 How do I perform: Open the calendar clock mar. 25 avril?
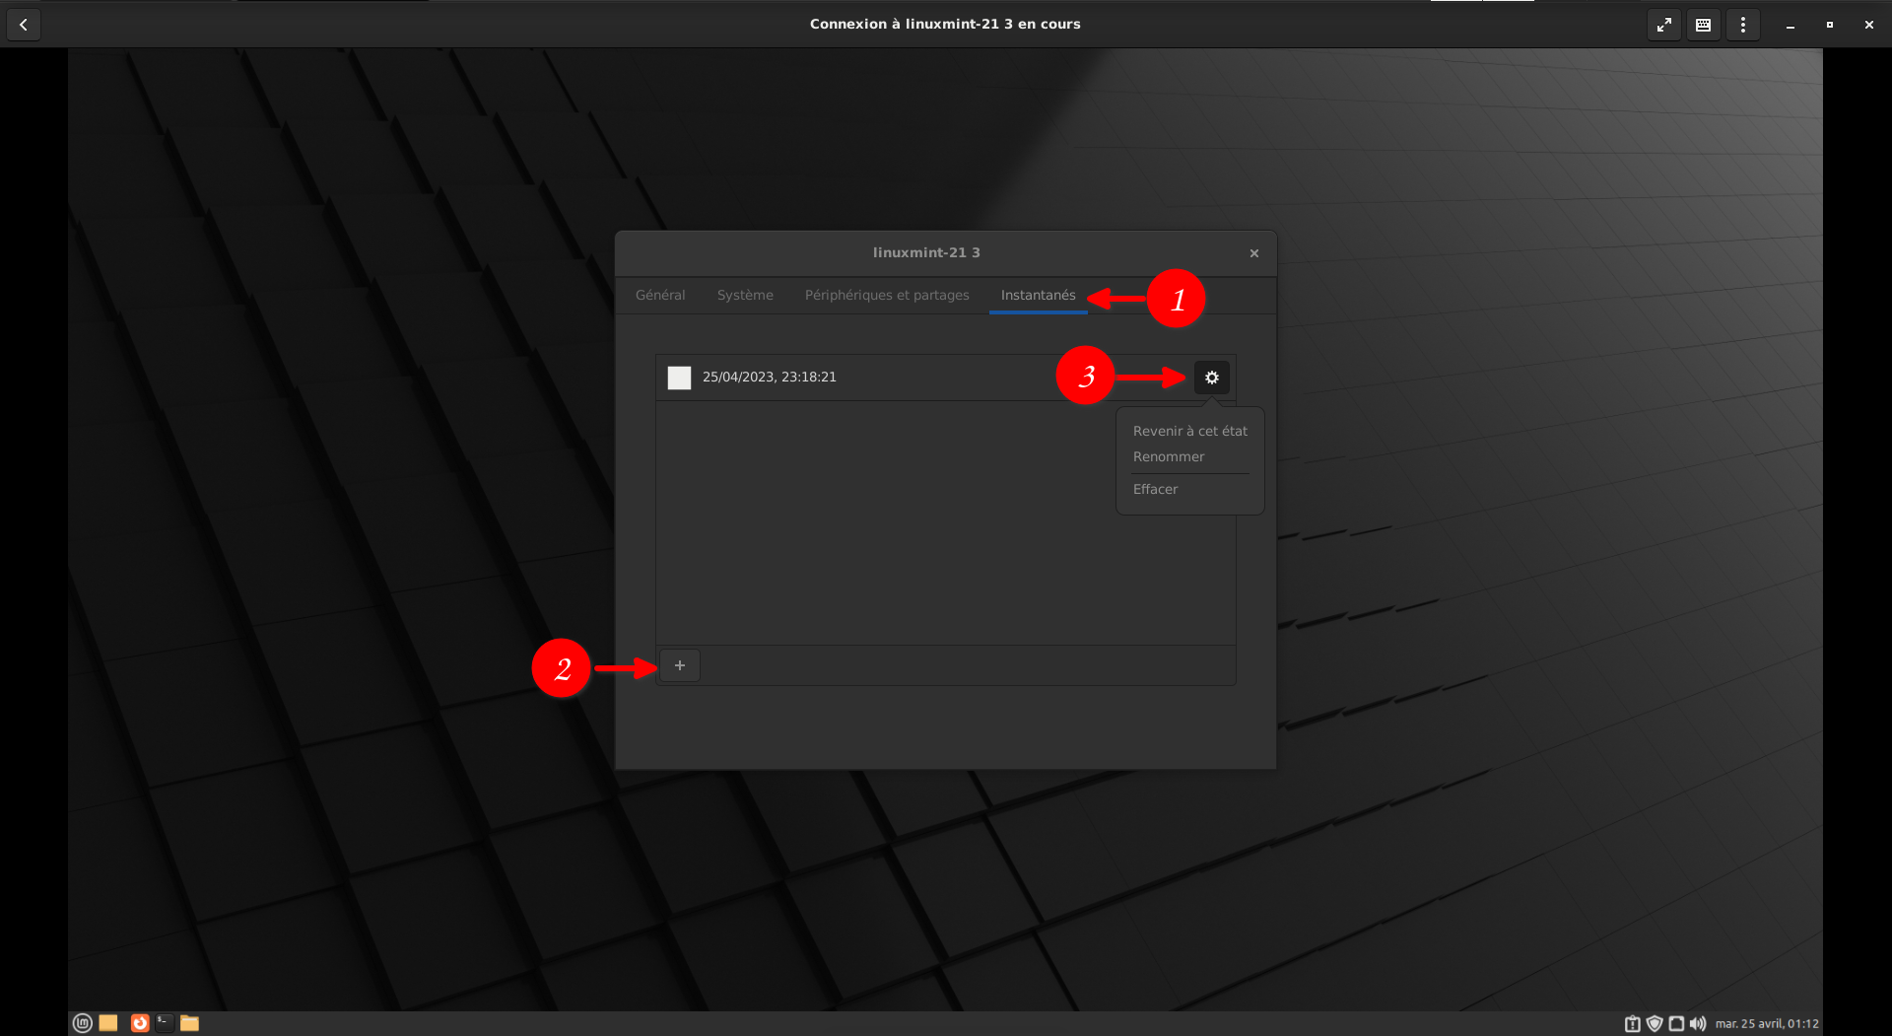(x=1767, y=1024)
